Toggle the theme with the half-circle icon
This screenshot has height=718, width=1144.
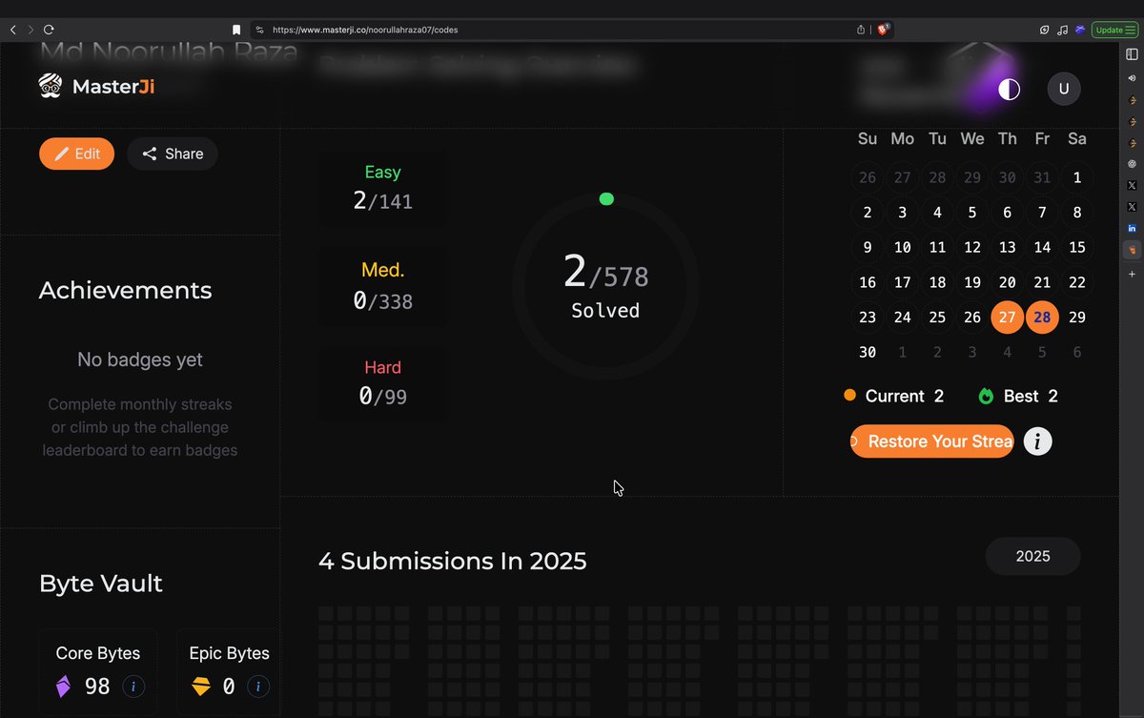1008,89
